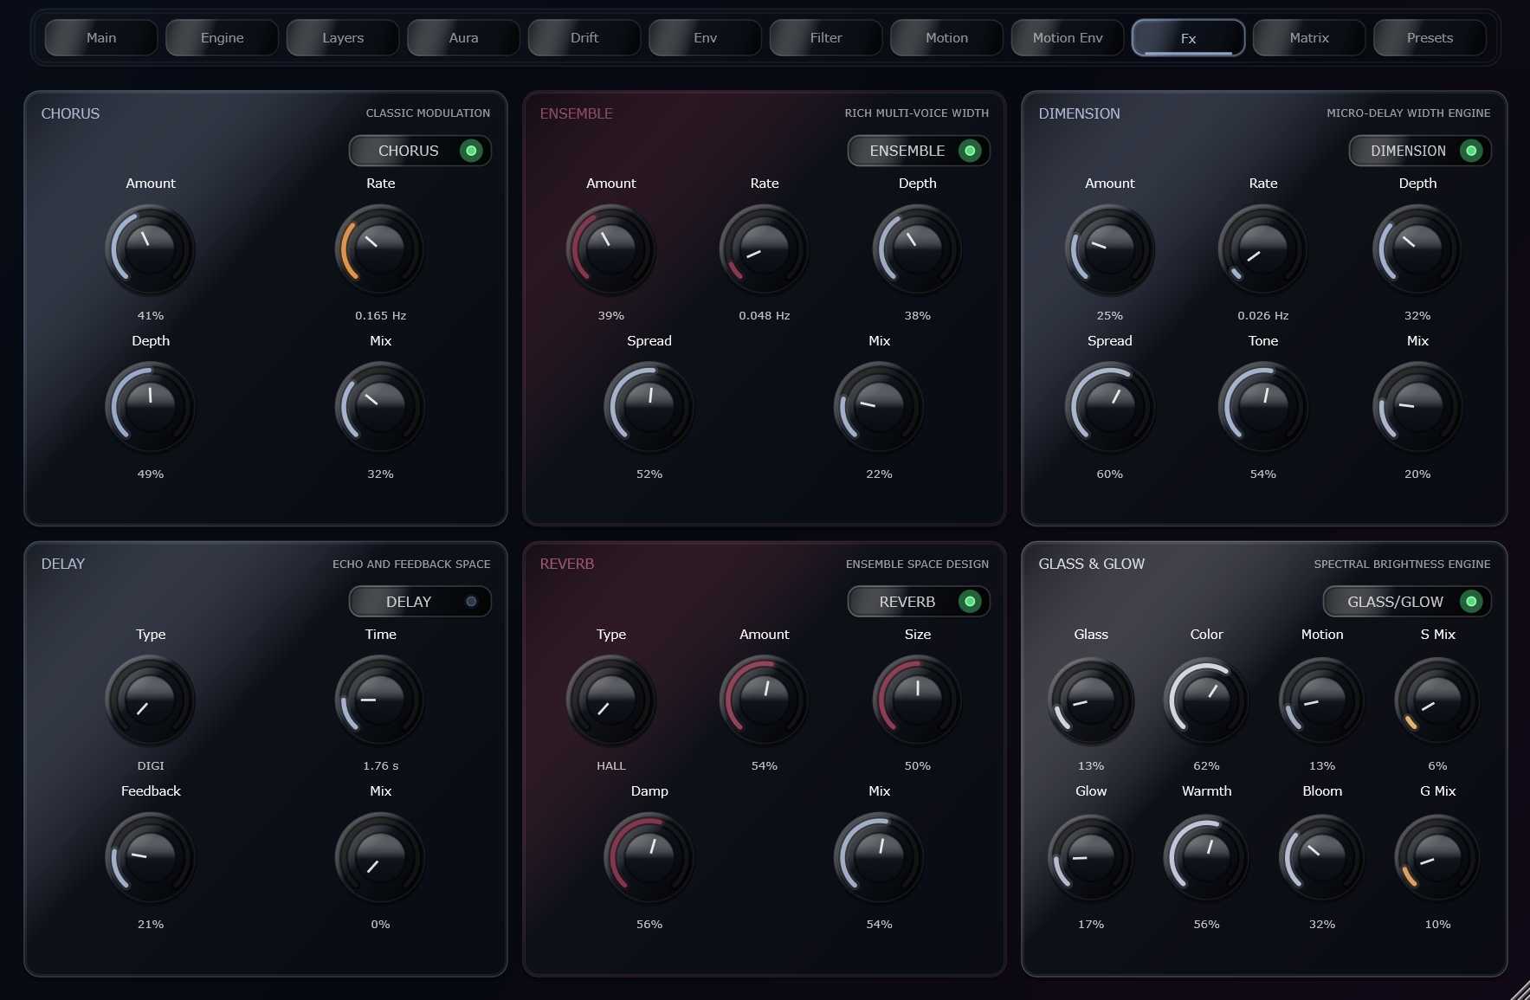Screen dimensions: 1530x1000
Task: Click the Ensemble Spread knob at 52%
Action: click(x=649, y=407)
